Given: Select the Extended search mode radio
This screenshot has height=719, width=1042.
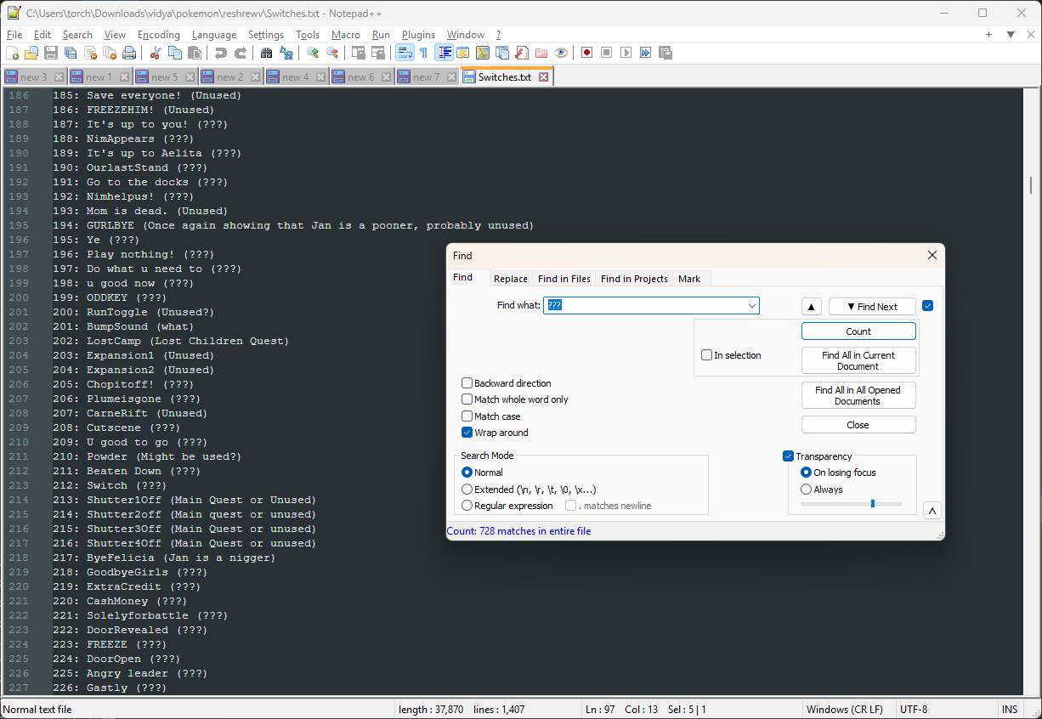Looking at the screenshot, I should (467, 490).
